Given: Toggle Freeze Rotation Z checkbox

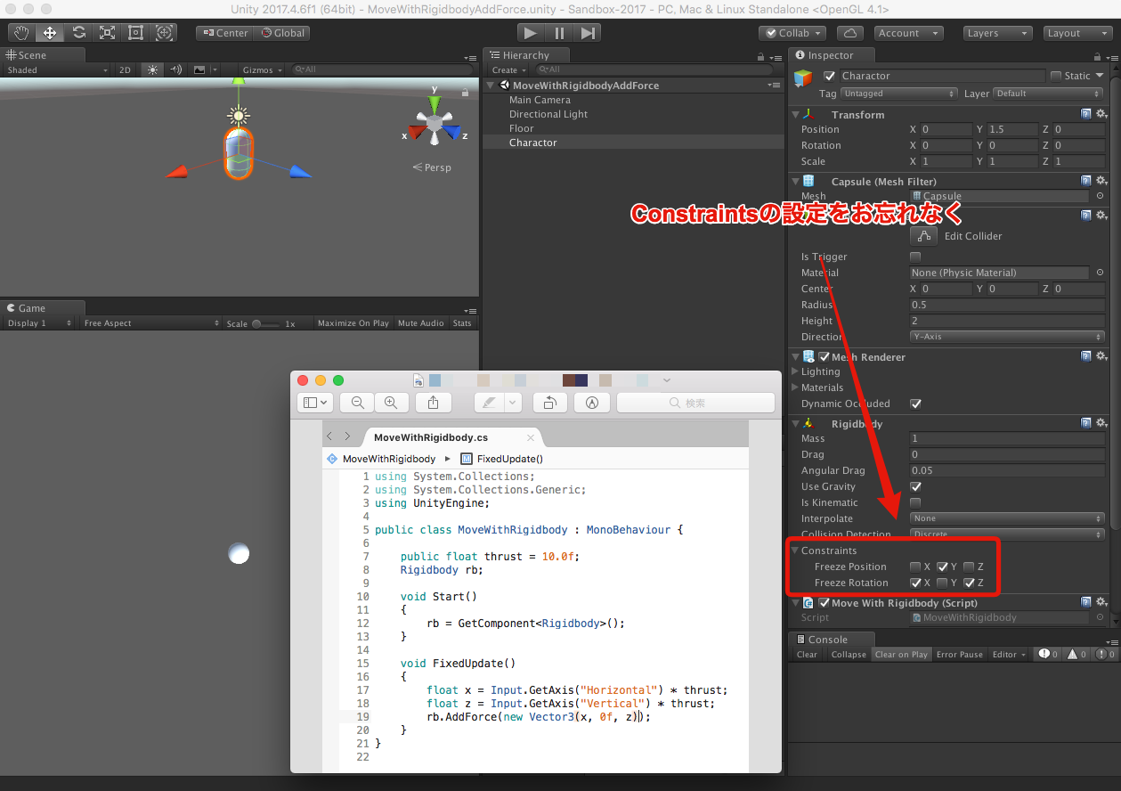Looking at the screenshot, I should [969, 583].
